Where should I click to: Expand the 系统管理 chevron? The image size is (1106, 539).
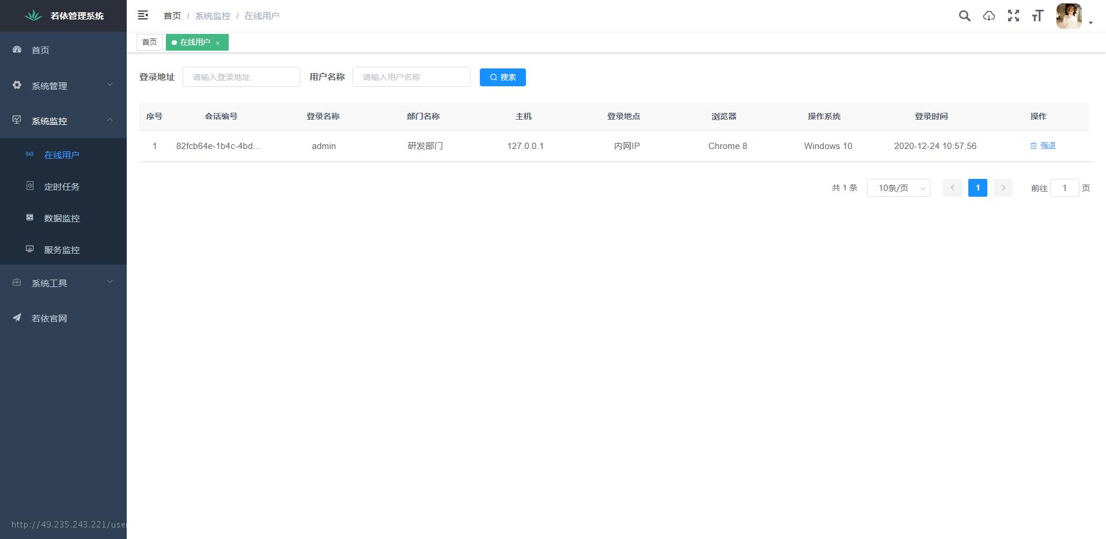click(x=110, y=85)
